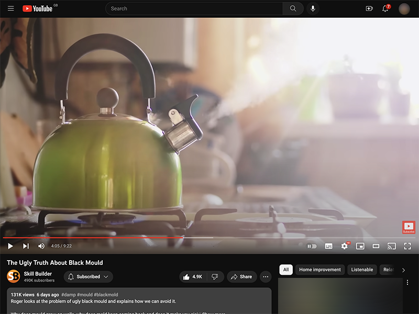Image resolution: width=419 pixels, height=314 pixels.
Task: Play the video
Action: pyautogui.click(x=10, y=246)
